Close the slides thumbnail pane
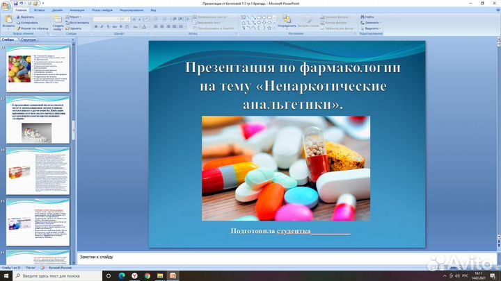This screenshot has height=281, width=501. tap(73, 40)
